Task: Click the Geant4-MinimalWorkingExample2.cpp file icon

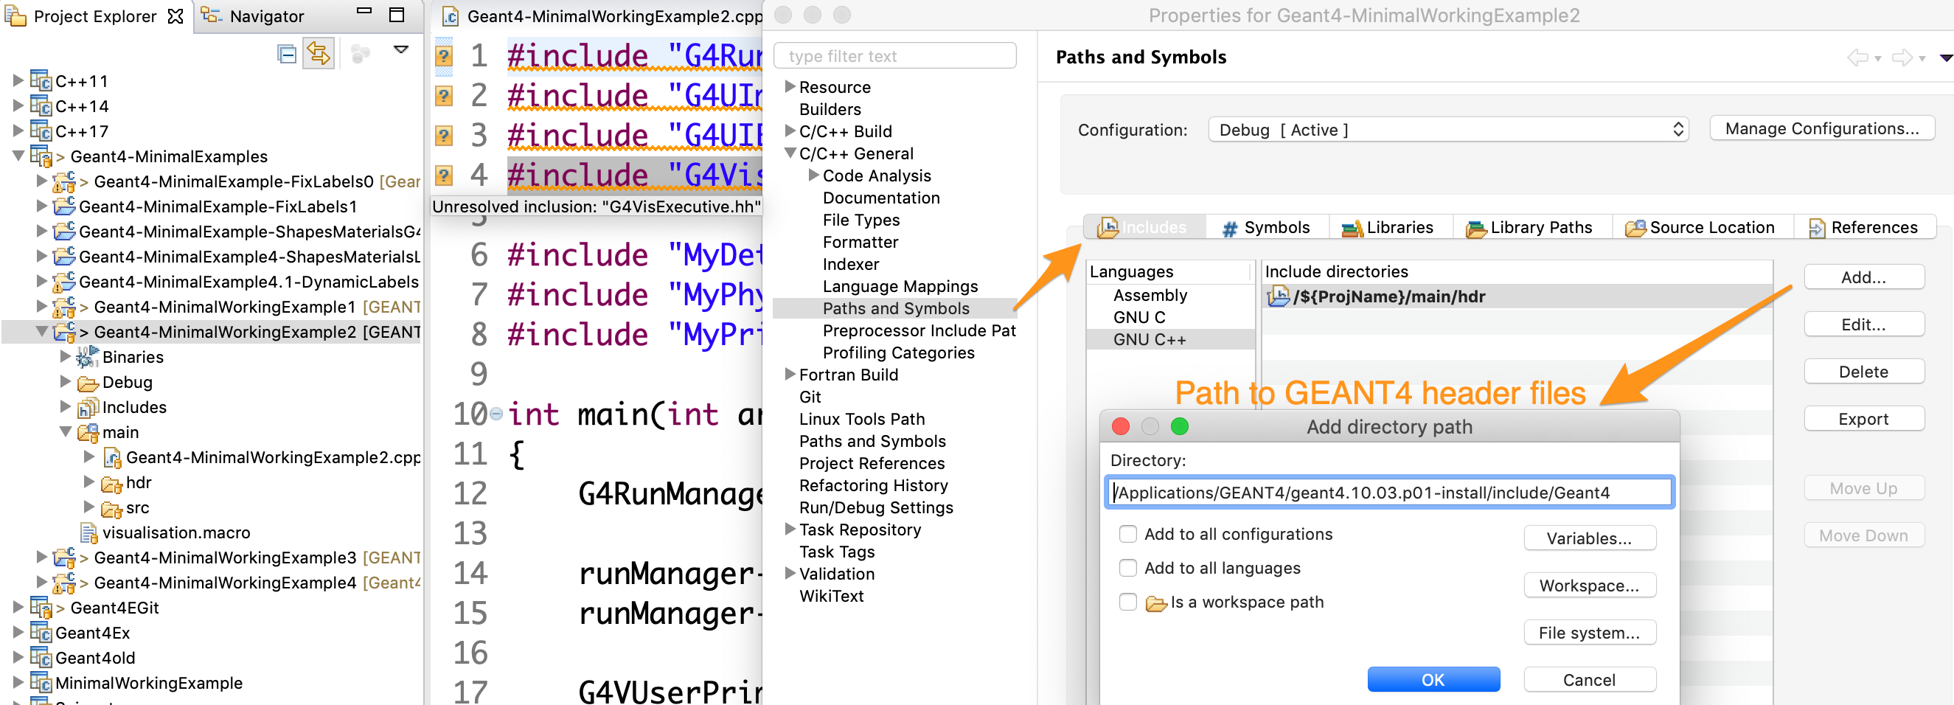Action: coord(112,458)
